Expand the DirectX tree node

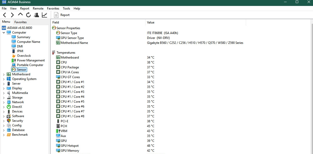click(4, 107)
